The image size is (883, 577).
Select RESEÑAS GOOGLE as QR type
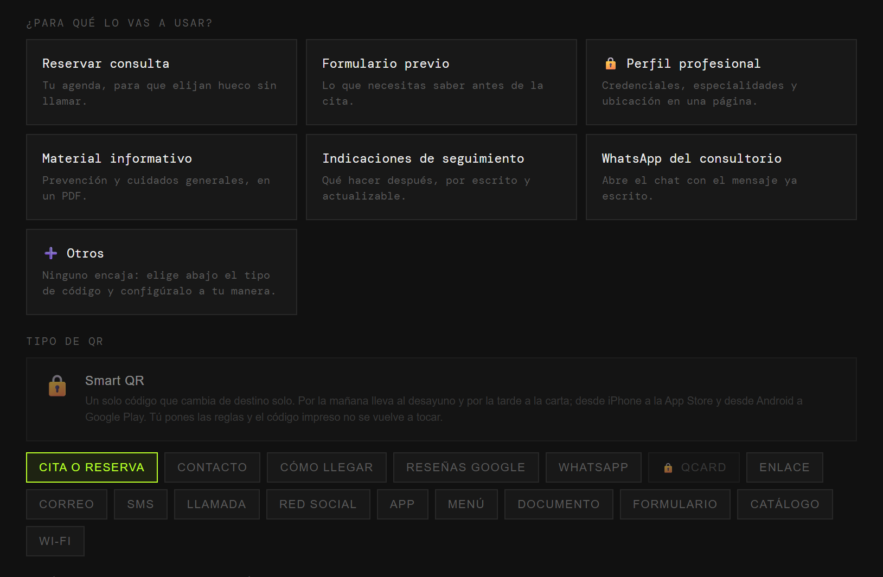466,467
